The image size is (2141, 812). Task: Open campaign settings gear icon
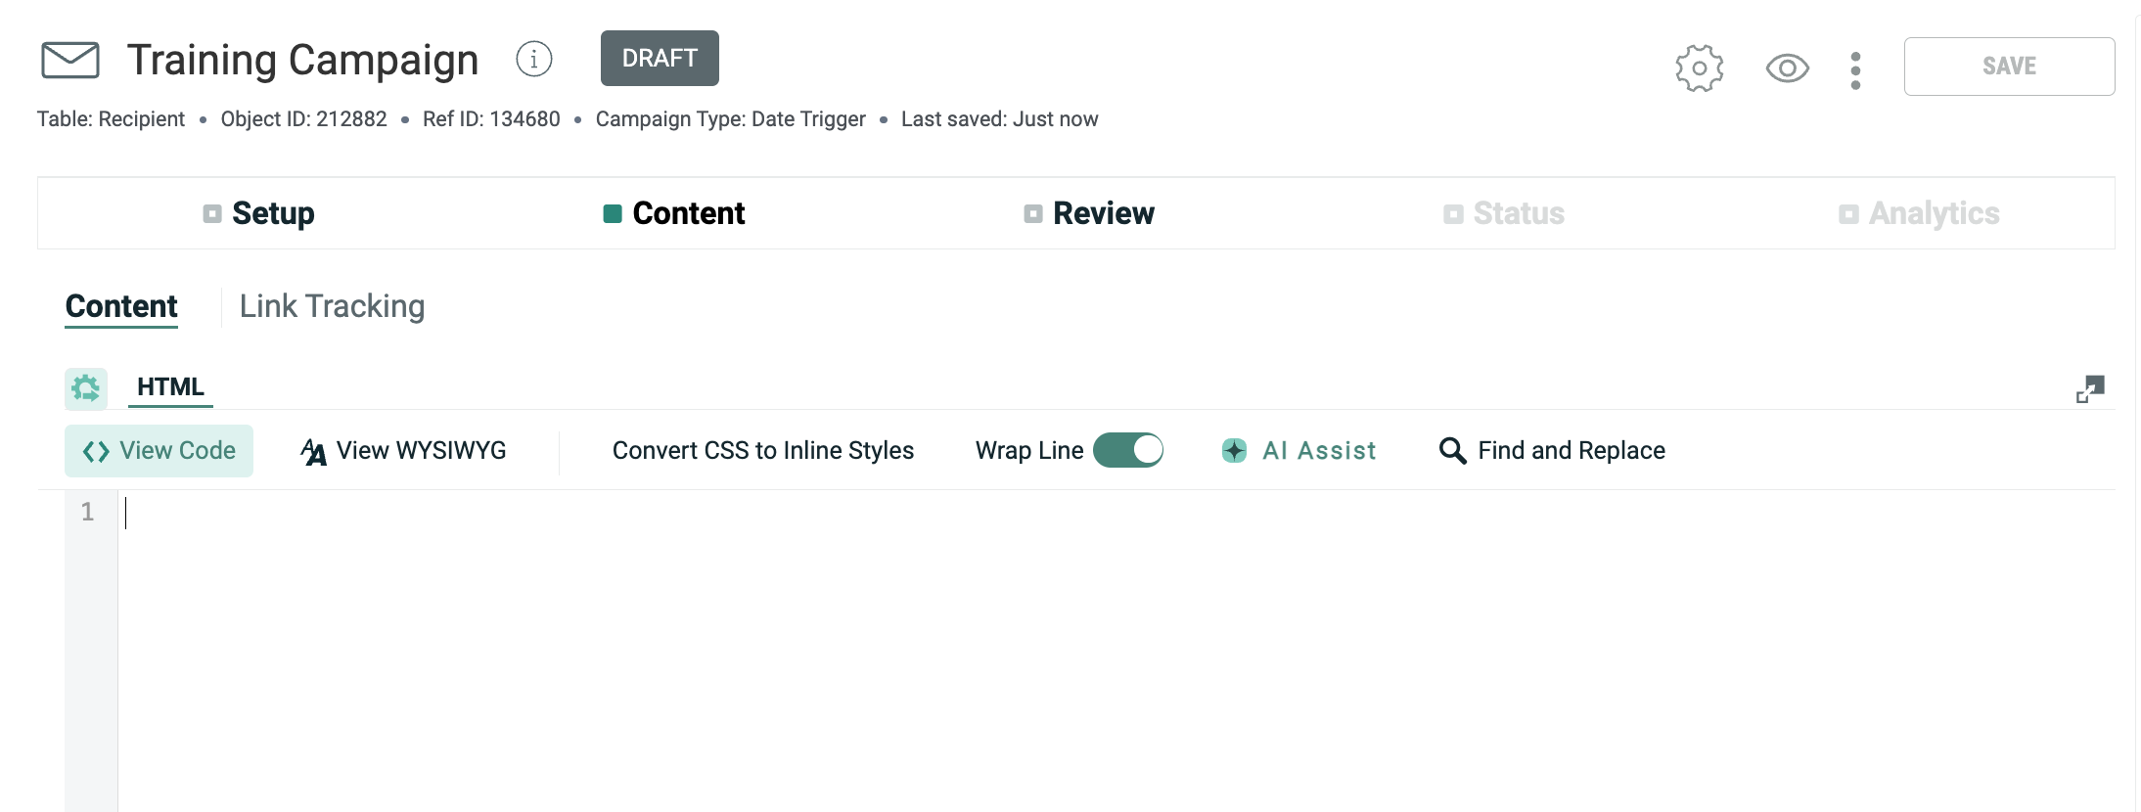[1699, 68]
